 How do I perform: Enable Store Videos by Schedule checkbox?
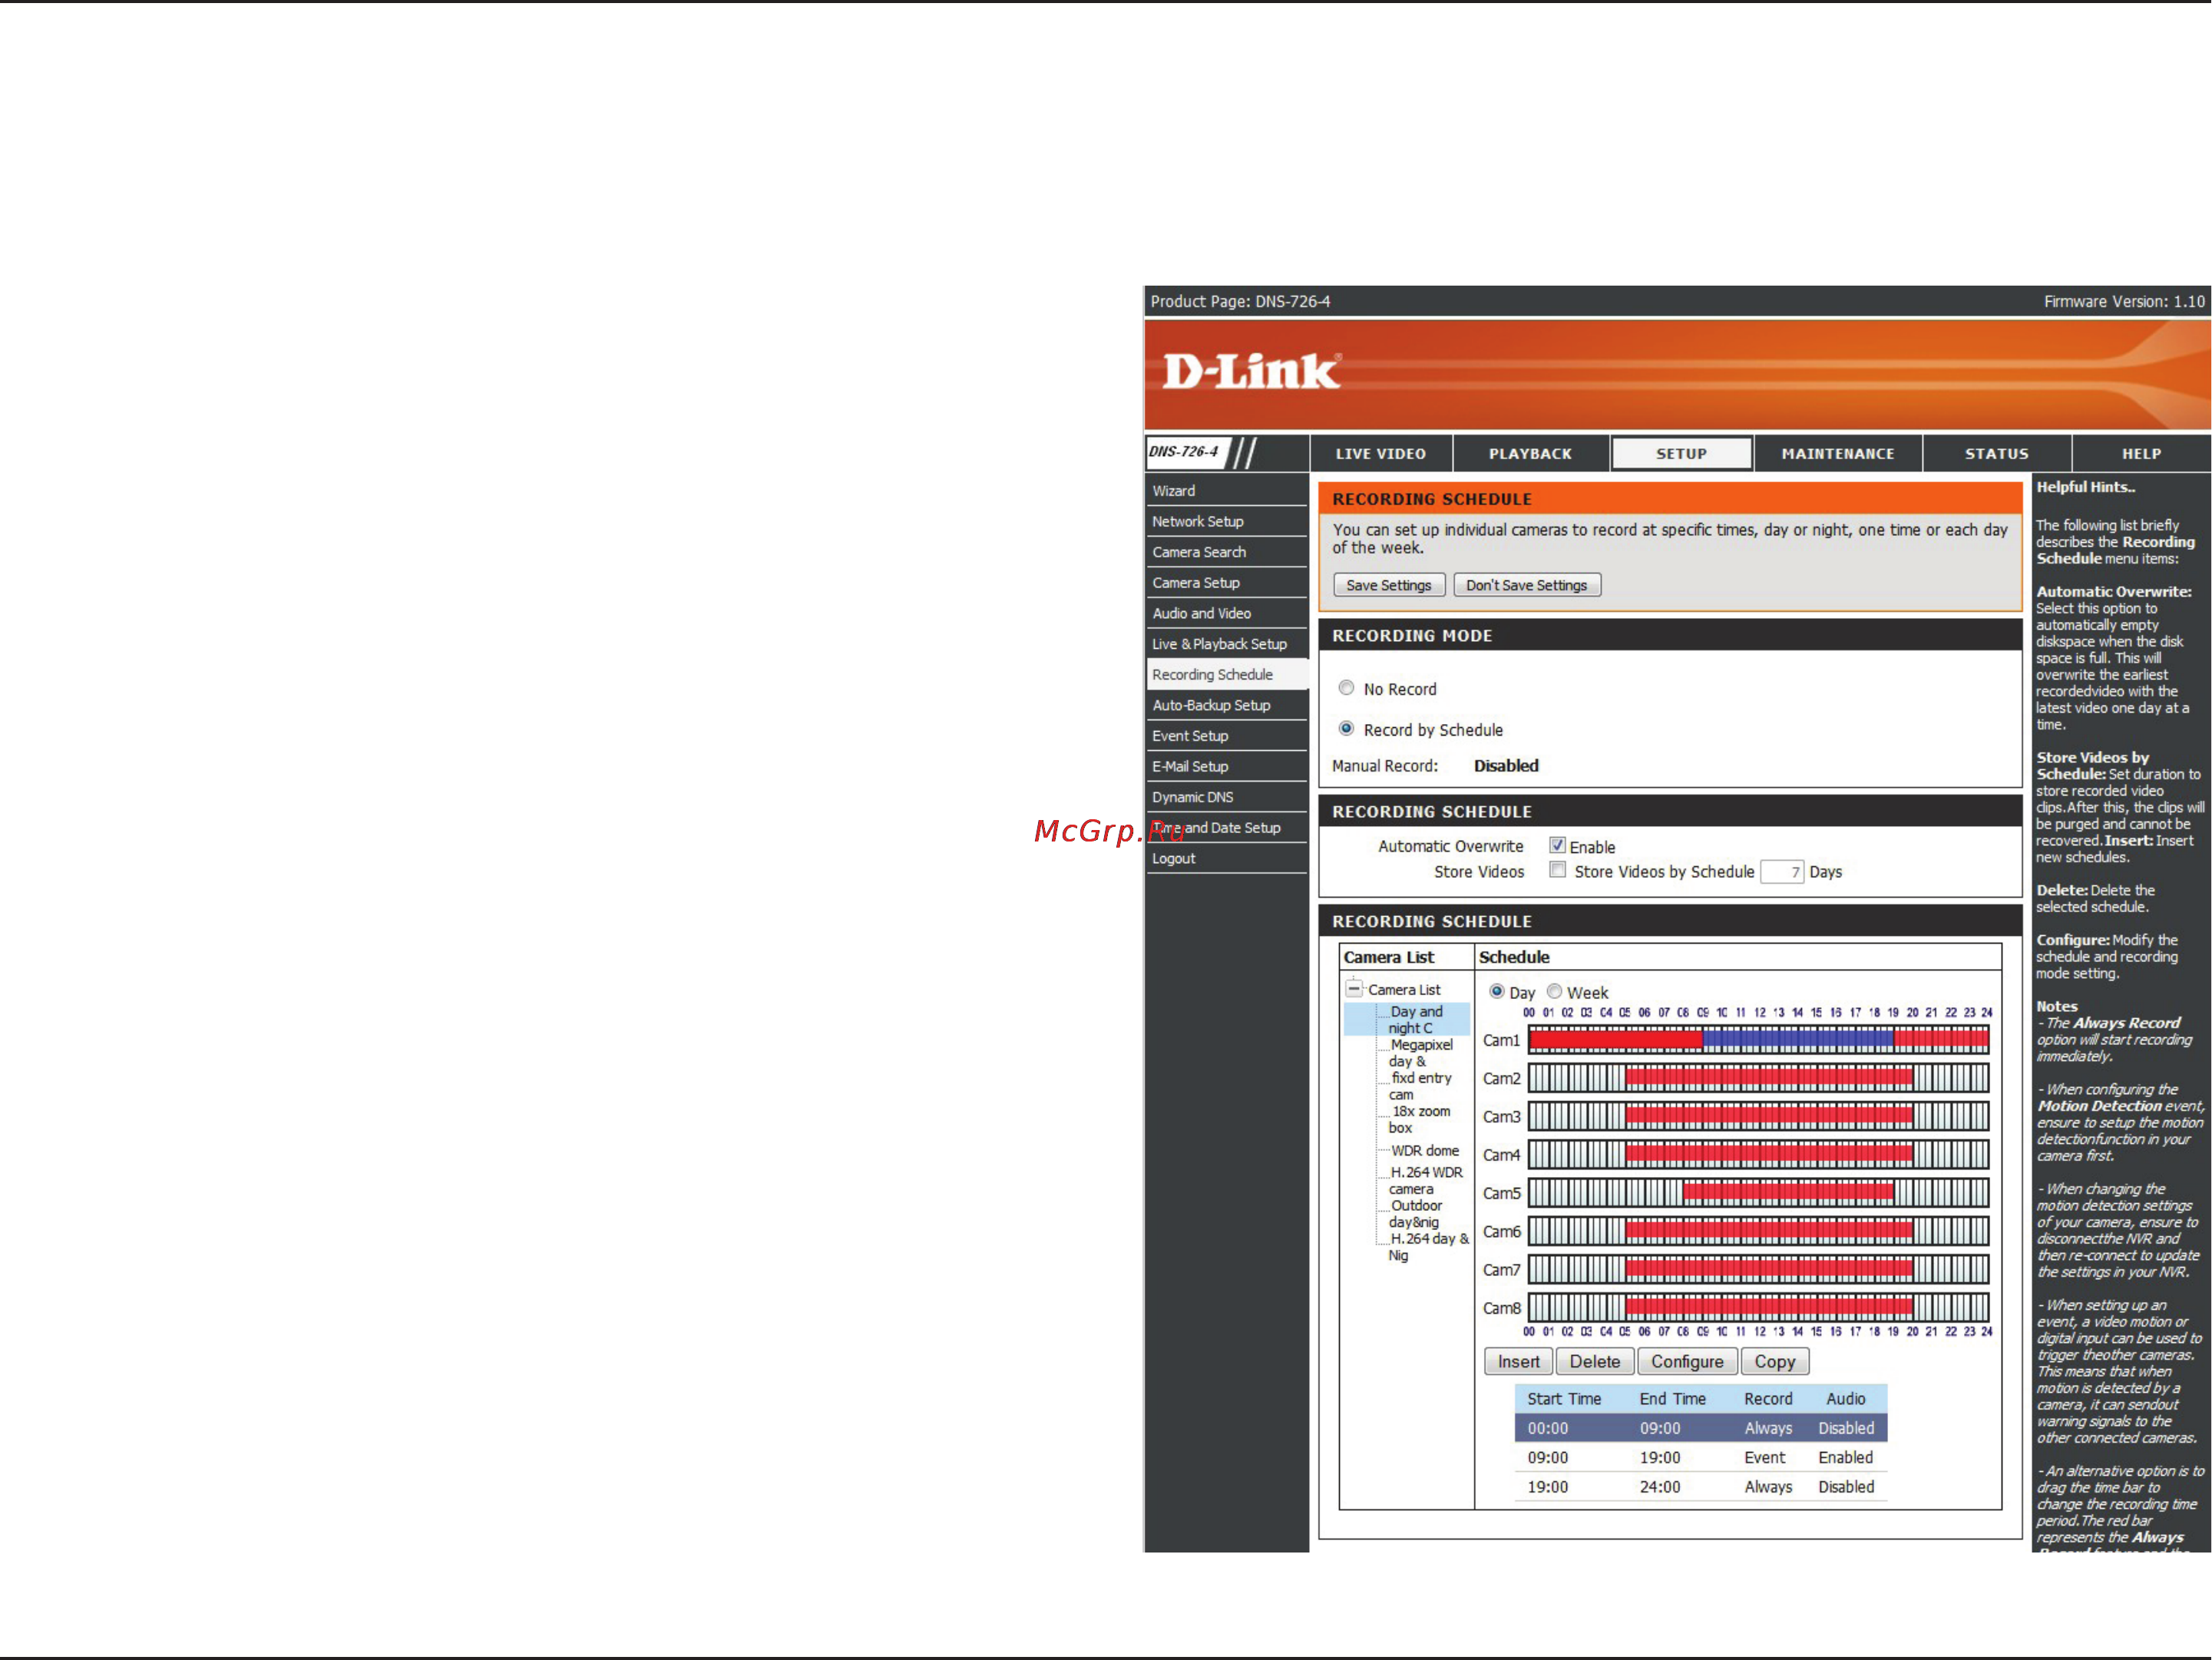1557,870
